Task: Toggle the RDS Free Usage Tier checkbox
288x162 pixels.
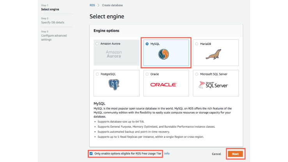Action: (x=91, y=153)
